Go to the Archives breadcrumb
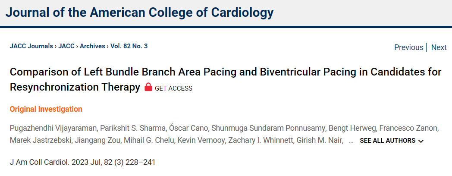Screen dimensions: 452x176 (x=92, y=46)
